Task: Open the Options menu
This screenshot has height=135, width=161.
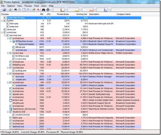Action: pos(11,6)
